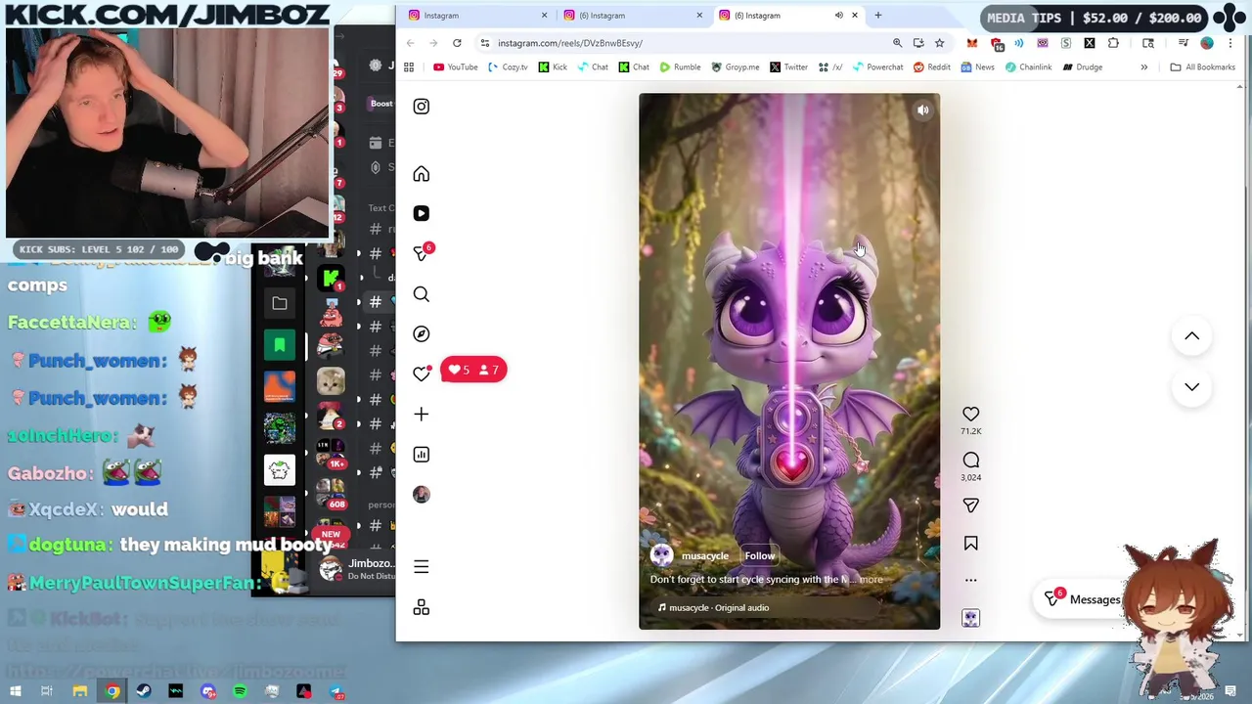Open the Drudge bookmark

(1082, 67)
